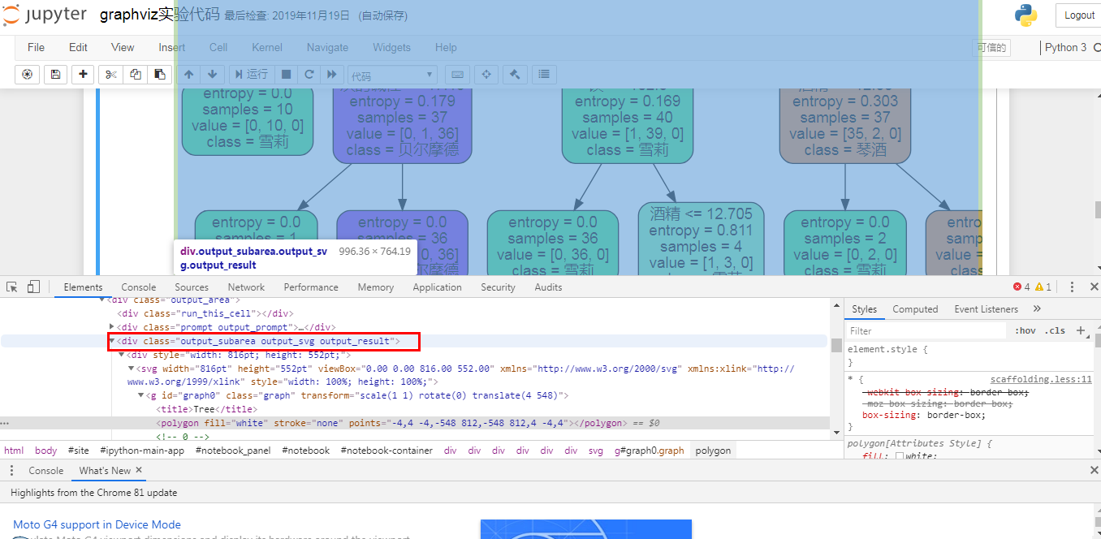Open the Security tab
Viewport: 1101px width, 539px height.
(x=498, y=287)
